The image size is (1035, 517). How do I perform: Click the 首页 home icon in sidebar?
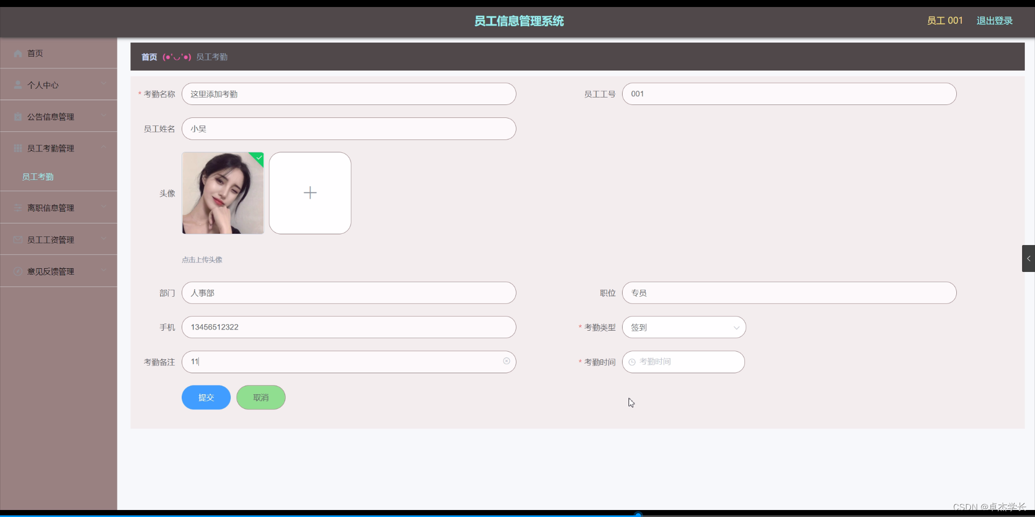(x=17, y=53)
